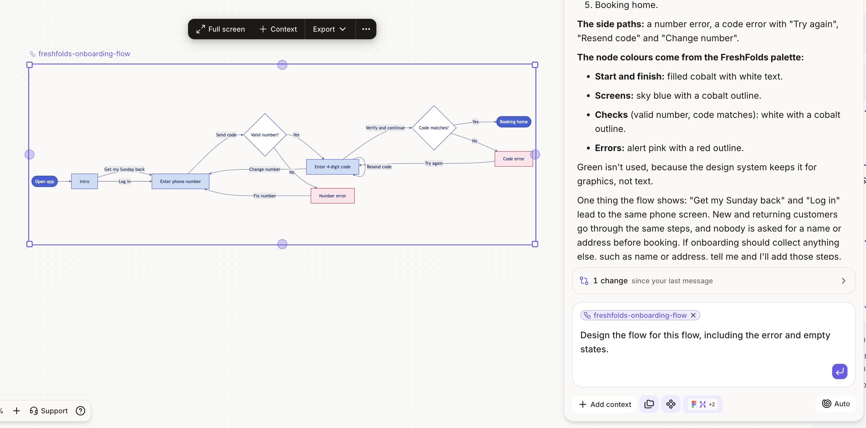
Task: Click the top-left corner handle of the frame
Action: [30, 65]
